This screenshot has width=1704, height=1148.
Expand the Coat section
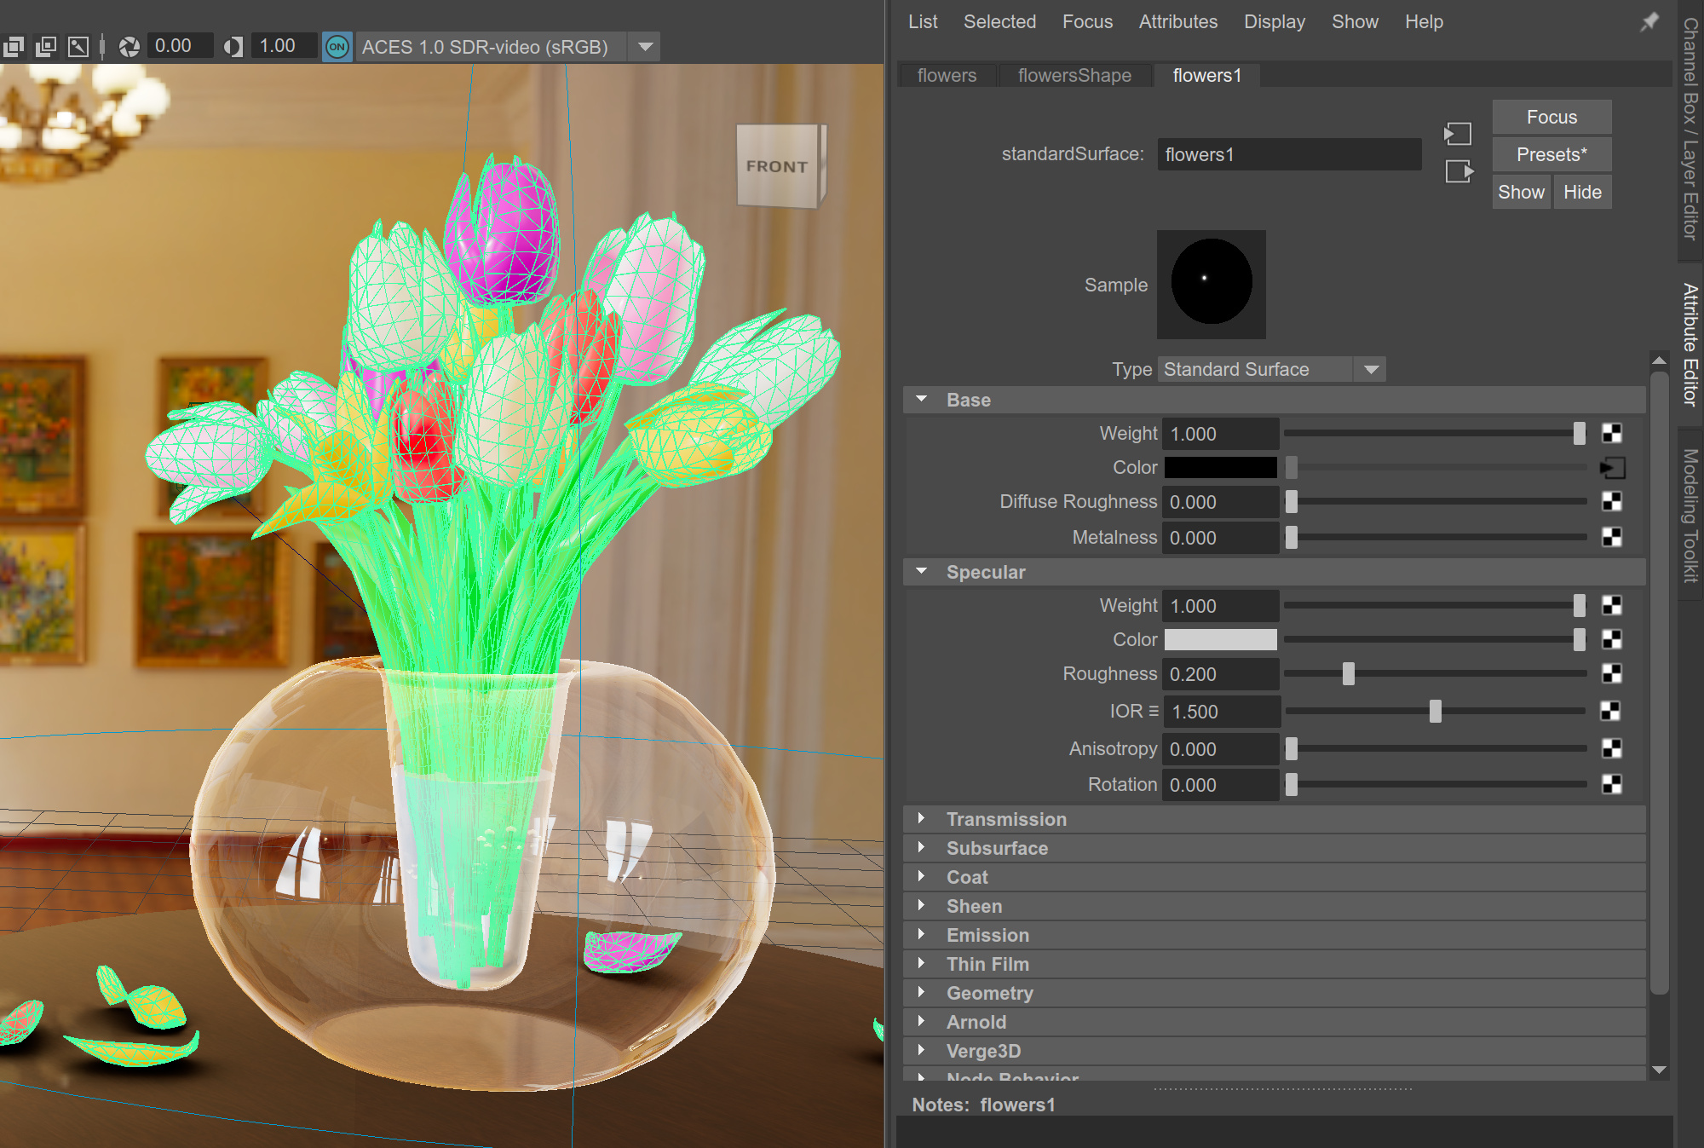pos(922,877)
